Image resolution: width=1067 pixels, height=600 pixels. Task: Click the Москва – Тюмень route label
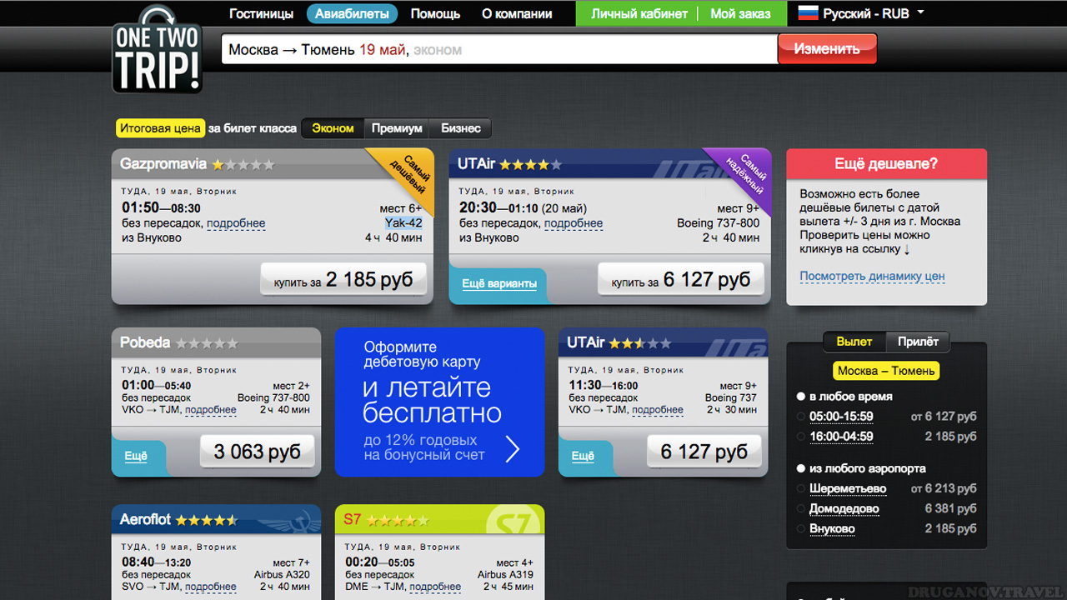pos(886,371)
